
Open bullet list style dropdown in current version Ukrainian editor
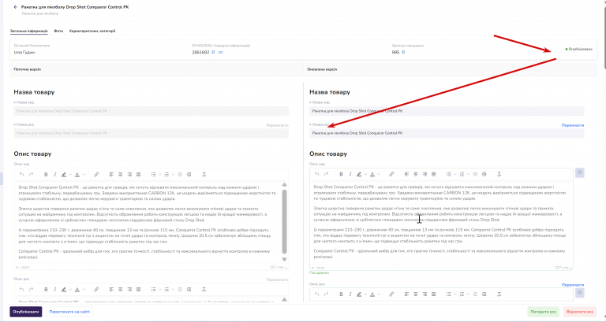159,174
